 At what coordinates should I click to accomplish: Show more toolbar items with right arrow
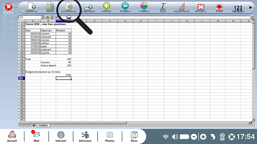tap(251, 7)
